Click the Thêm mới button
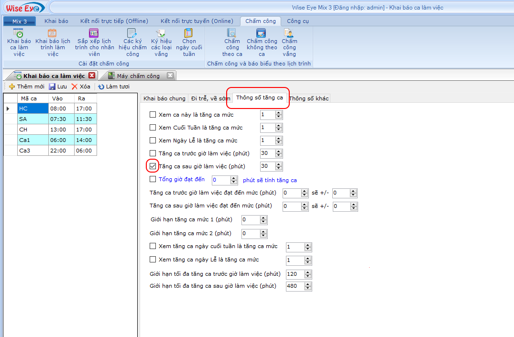514x337 pixels. point(27,87)
